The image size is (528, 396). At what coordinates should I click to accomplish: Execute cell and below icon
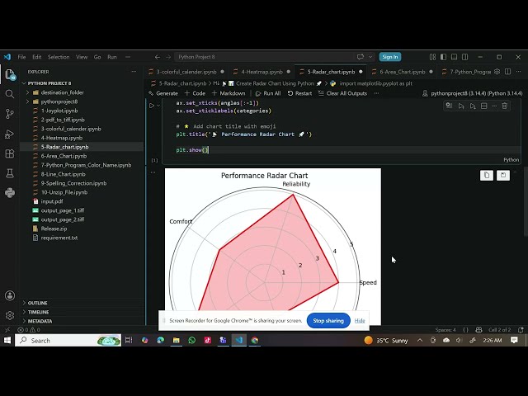click(473, 106)
